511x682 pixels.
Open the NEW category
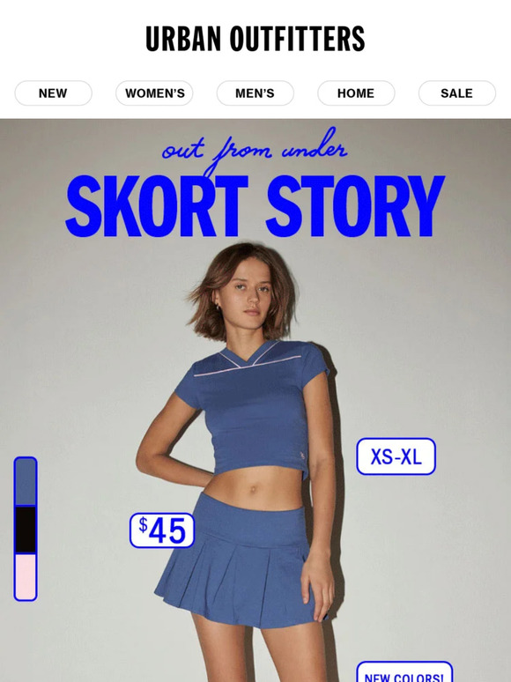tap(53, 93)
